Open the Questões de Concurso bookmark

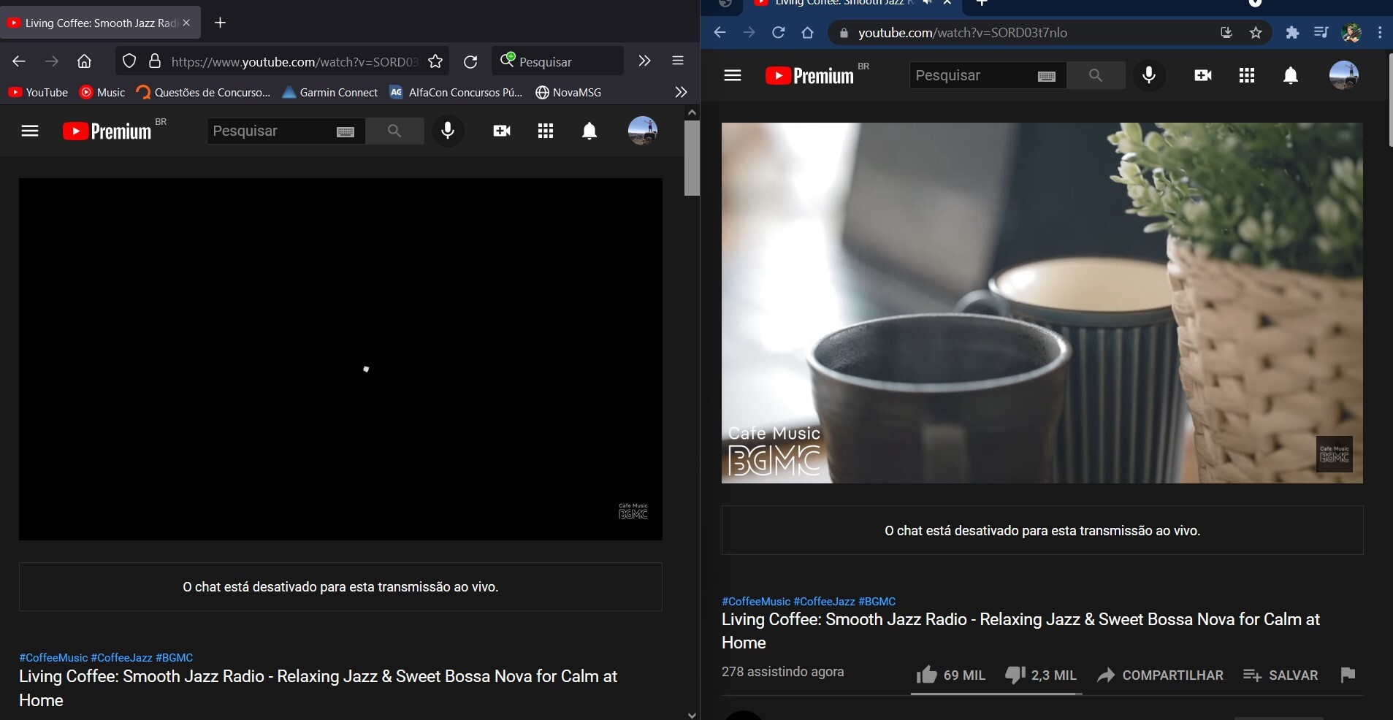204,92
